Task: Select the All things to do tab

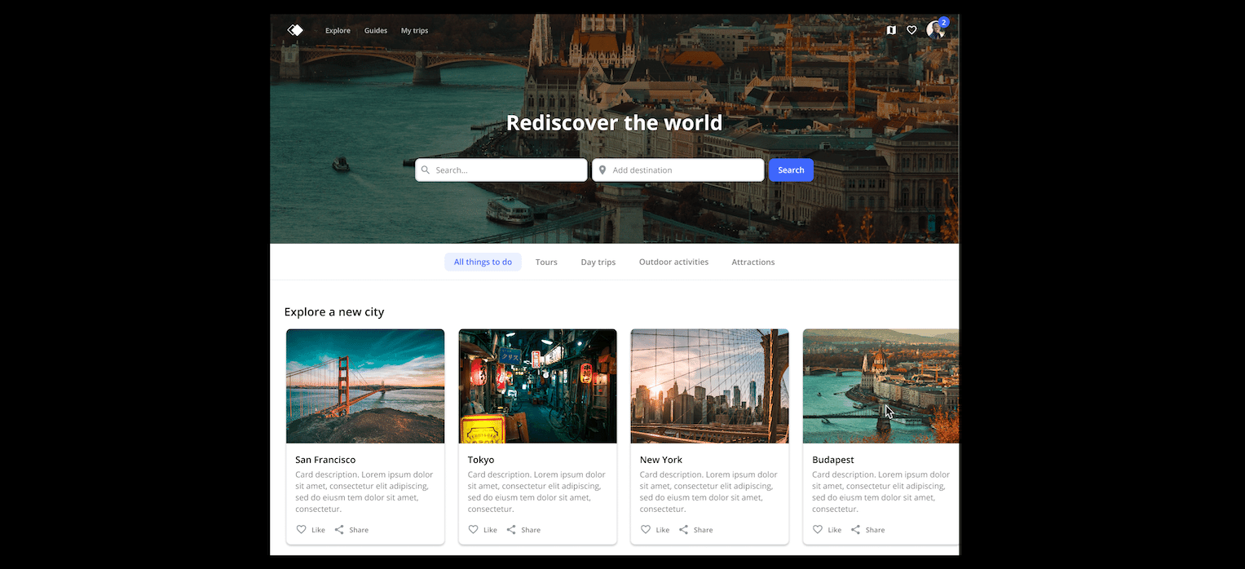Action: (x=483, y=262)
